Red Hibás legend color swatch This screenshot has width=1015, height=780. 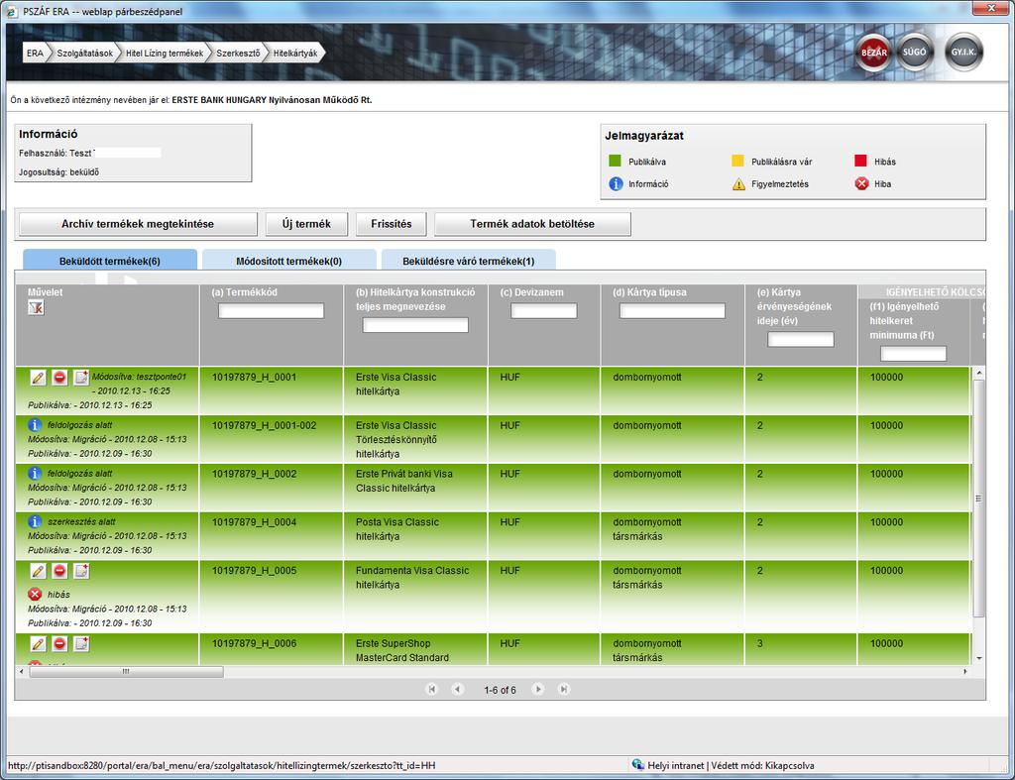coord(861,162)
